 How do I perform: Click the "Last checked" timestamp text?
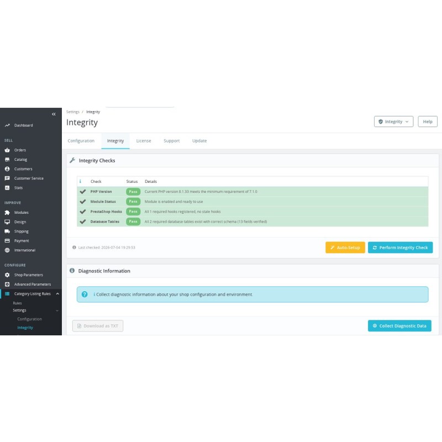(x=107, y=248)
